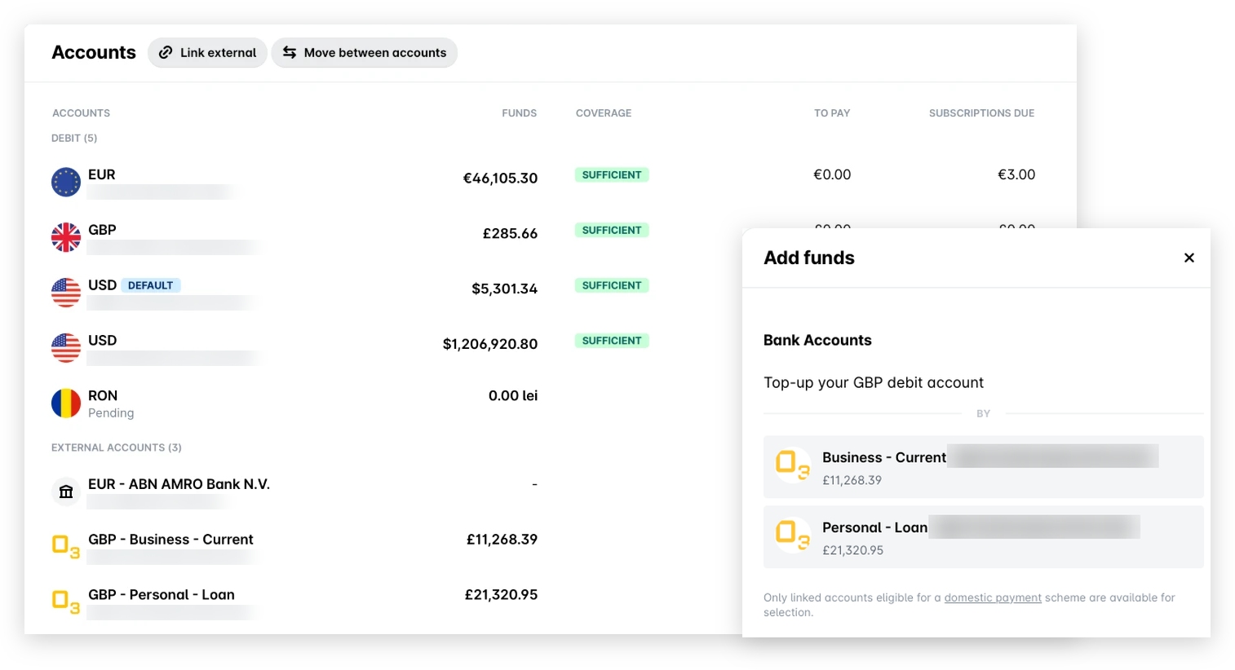The image size is (1235, 670).
Task: Click the GBP - Business - Current account name
Action: coord(170,540)
